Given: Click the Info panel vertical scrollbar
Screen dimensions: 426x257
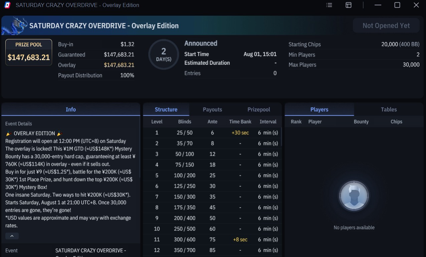Looking at the screenshot, I should tap(140, 147).
